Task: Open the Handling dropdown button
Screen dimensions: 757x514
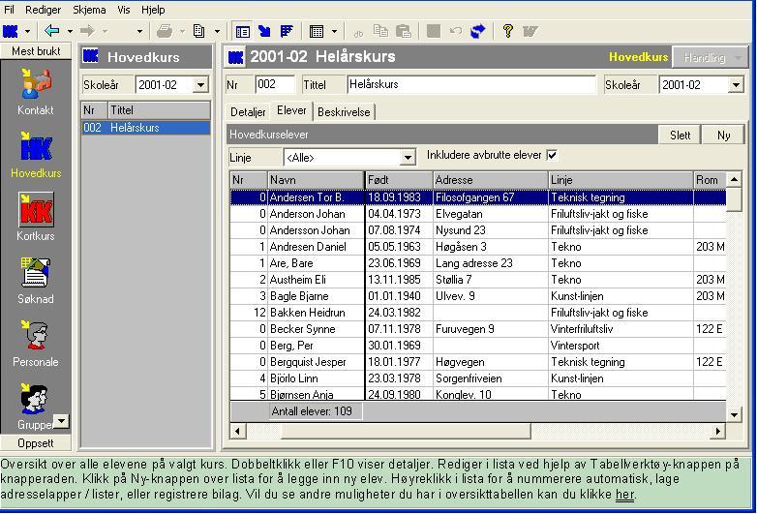Action: pos(710,57)
